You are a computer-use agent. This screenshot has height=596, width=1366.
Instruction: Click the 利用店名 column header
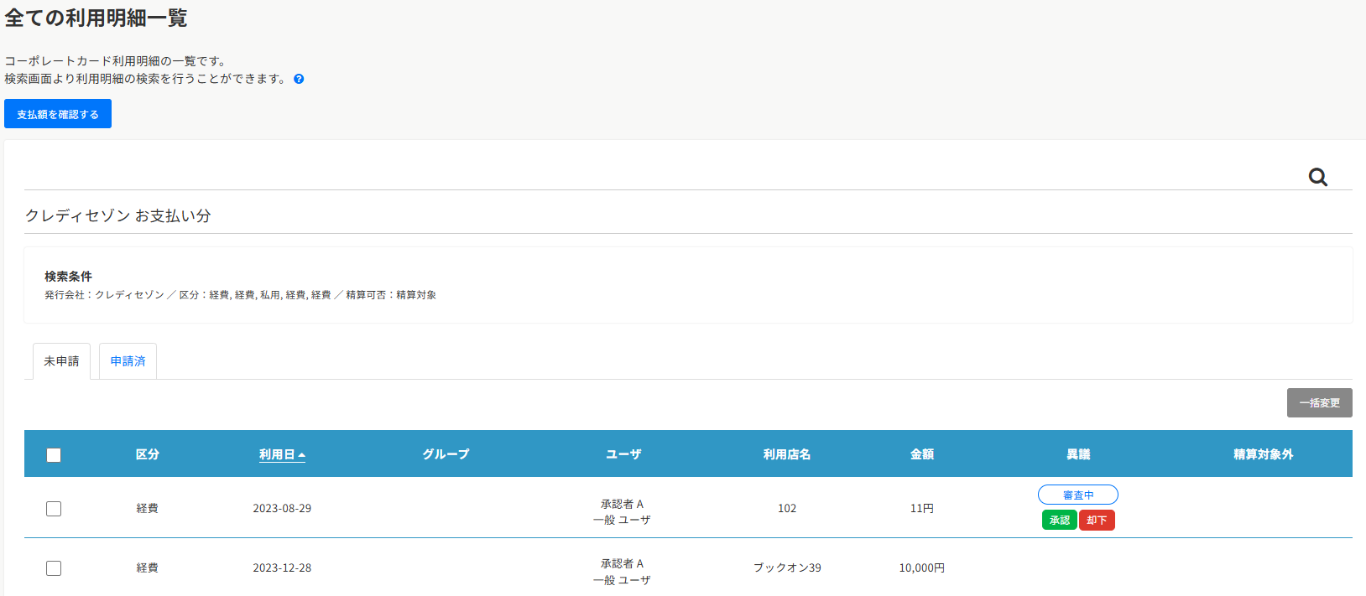click(786, 454)
